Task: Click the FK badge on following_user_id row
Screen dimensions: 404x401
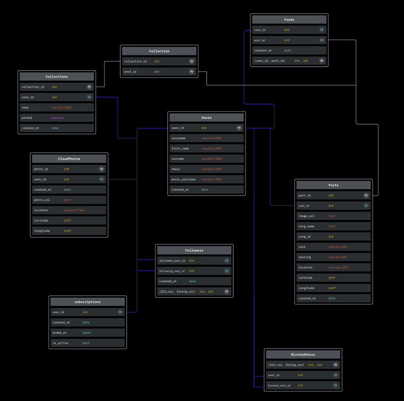Action: pyautogui.click(x=226, y=271)
